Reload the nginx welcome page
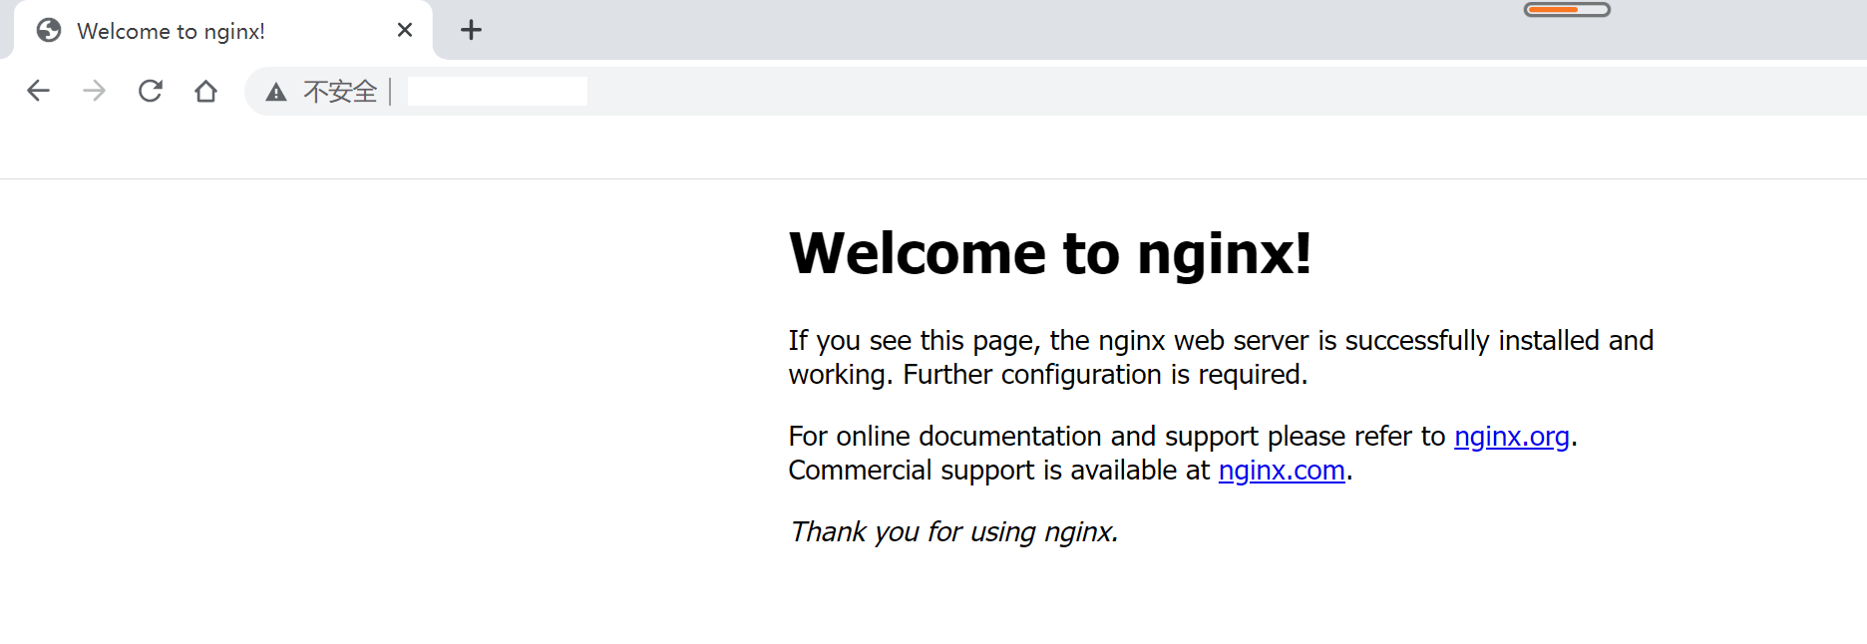The height and width of the screenshot is (644, 1867). [150, 91]
